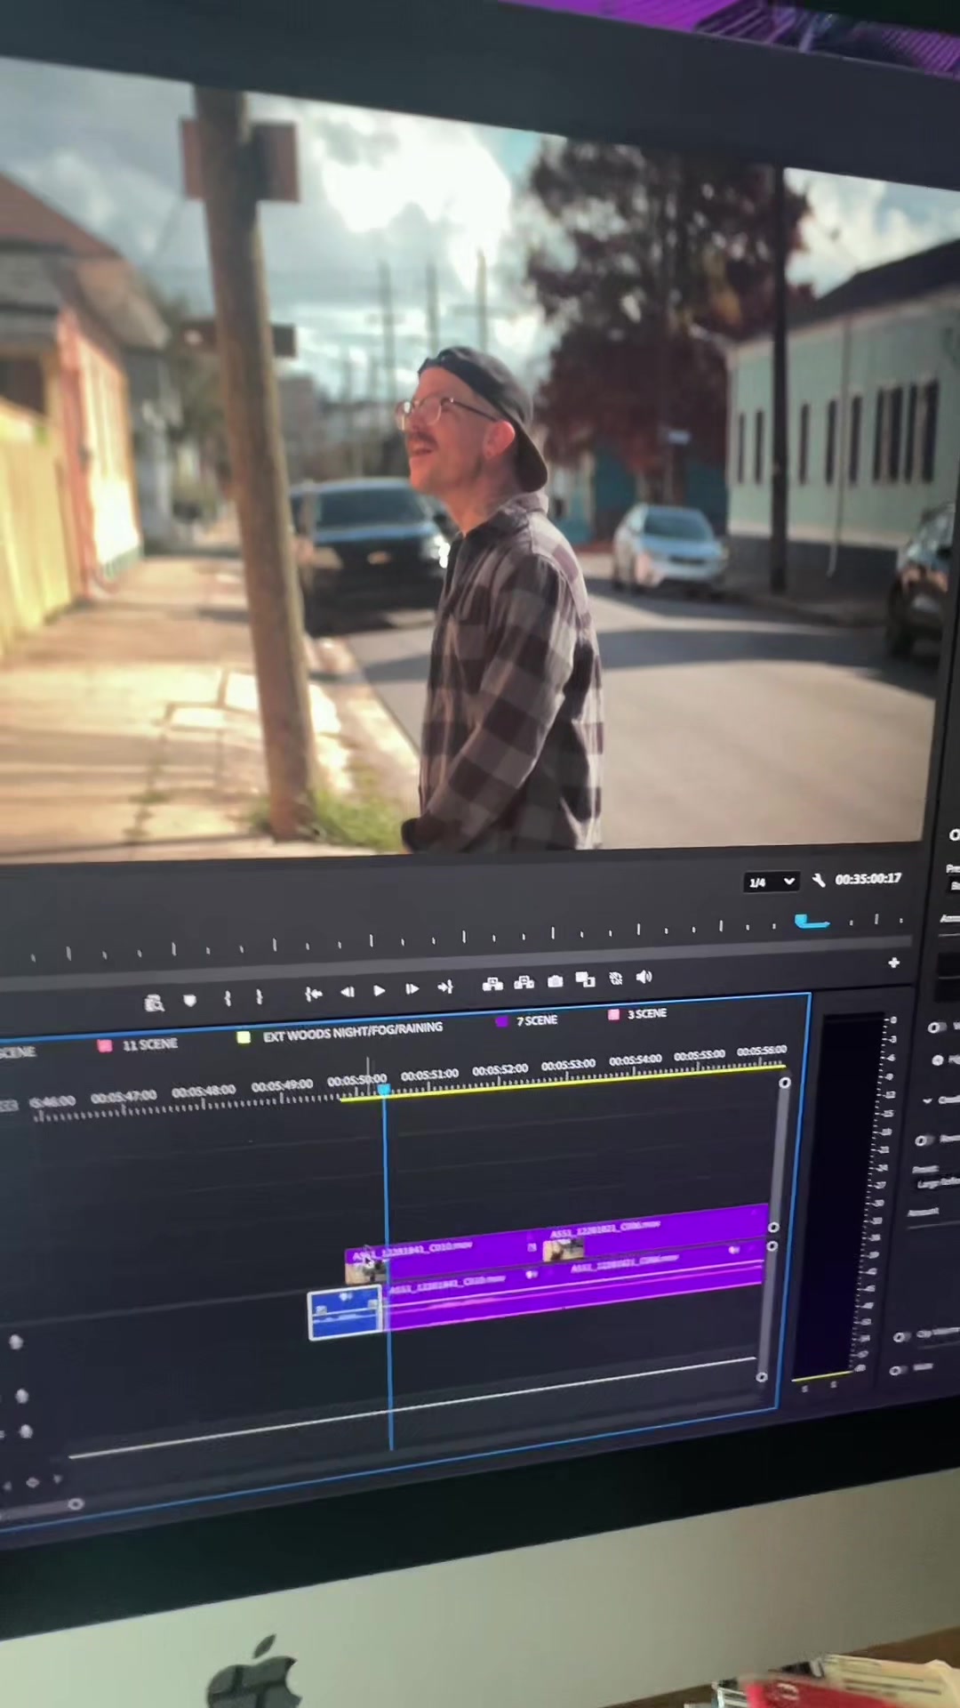Go to Out point
The height and width of the screenshot is (1708, 960).
pos(445,987)
